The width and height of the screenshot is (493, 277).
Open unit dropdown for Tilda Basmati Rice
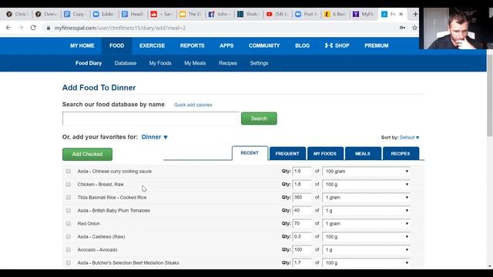(x=367, y=198)
